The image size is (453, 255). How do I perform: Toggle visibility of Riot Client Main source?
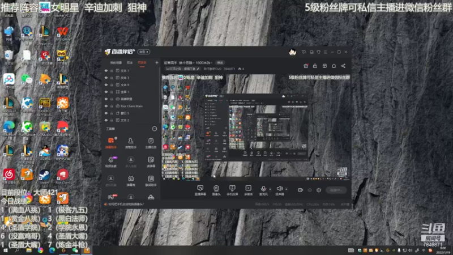click(x=106, y=106)
